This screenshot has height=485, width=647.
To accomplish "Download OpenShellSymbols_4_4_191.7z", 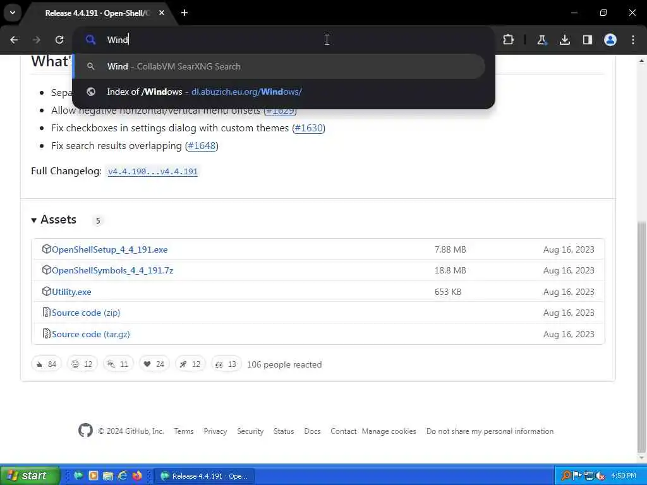I will point(112,270).
